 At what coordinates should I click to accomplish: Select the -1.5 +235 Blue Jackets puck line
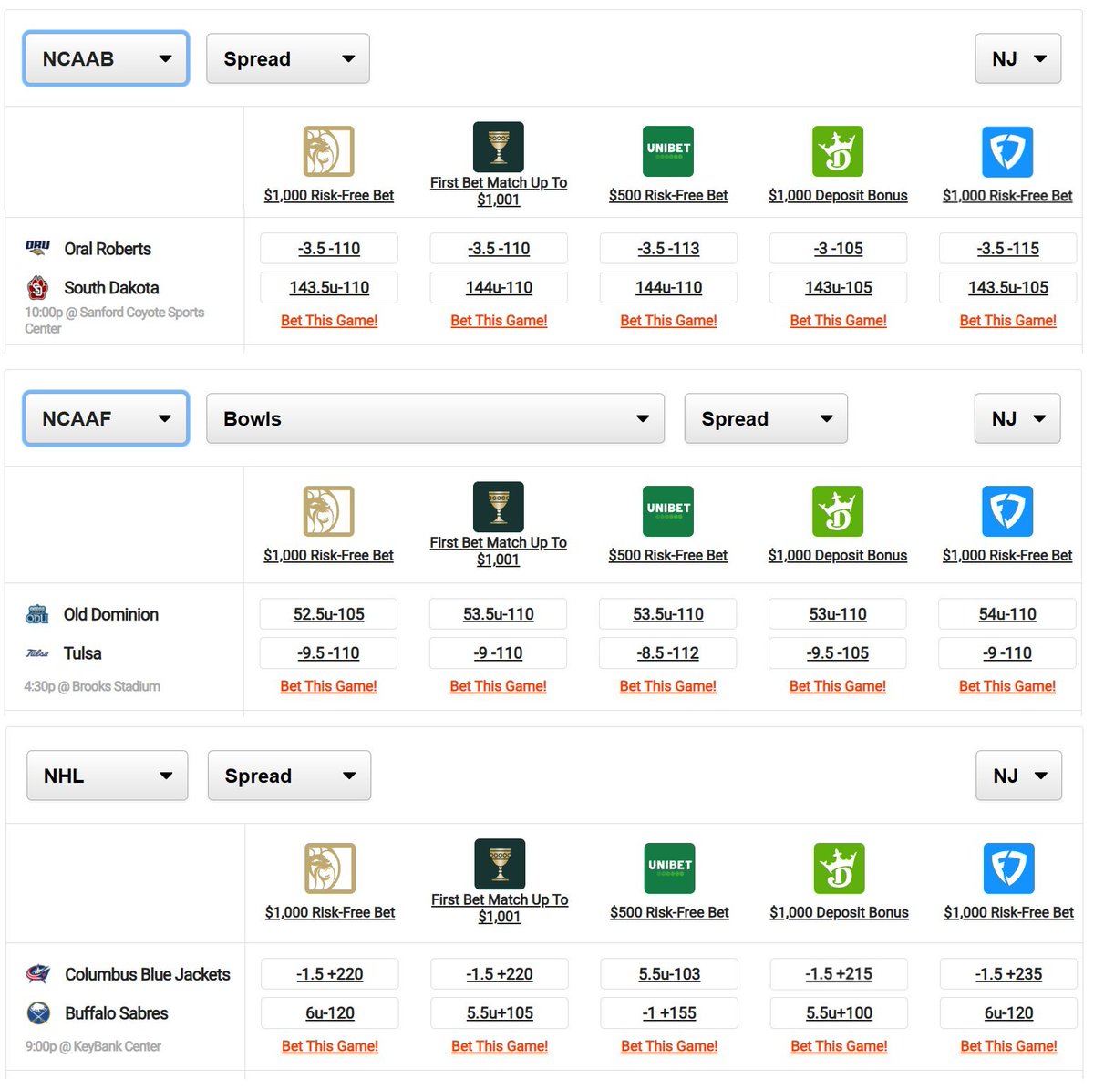point(1009,974)
